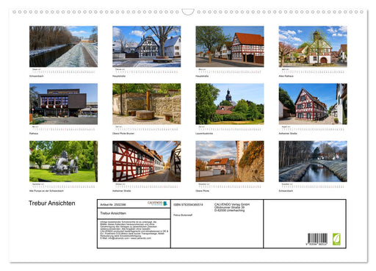This screenshot has height=271, width=376.
Task: Open the snowy Schwarzbach canal photo, first row
Action: point(64,46)
